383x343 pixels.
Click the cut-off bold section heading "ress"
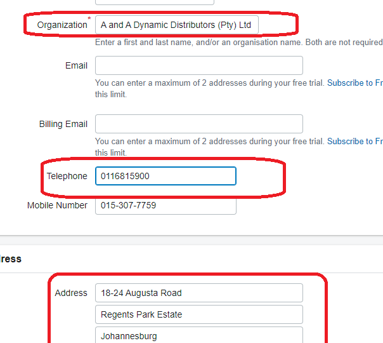point(11,259)
